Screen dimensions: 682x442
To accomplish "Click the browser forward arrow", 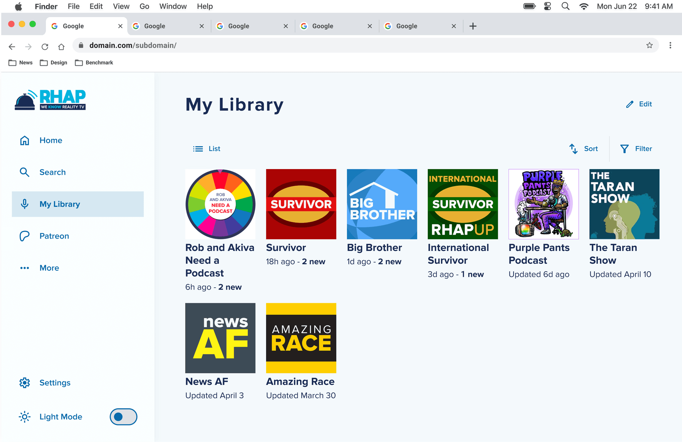I will 28,47.
